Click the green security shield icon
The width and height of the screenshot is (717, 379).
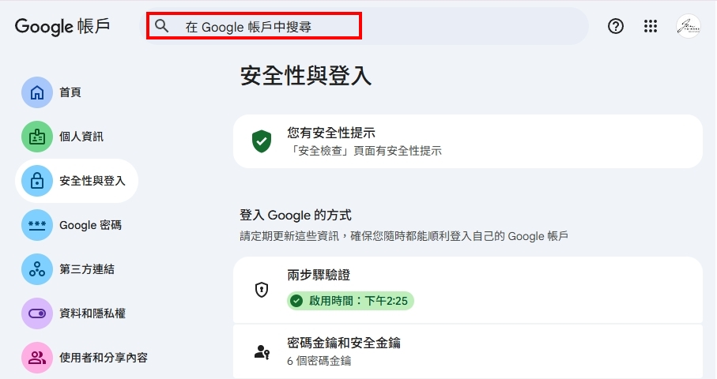262,141
